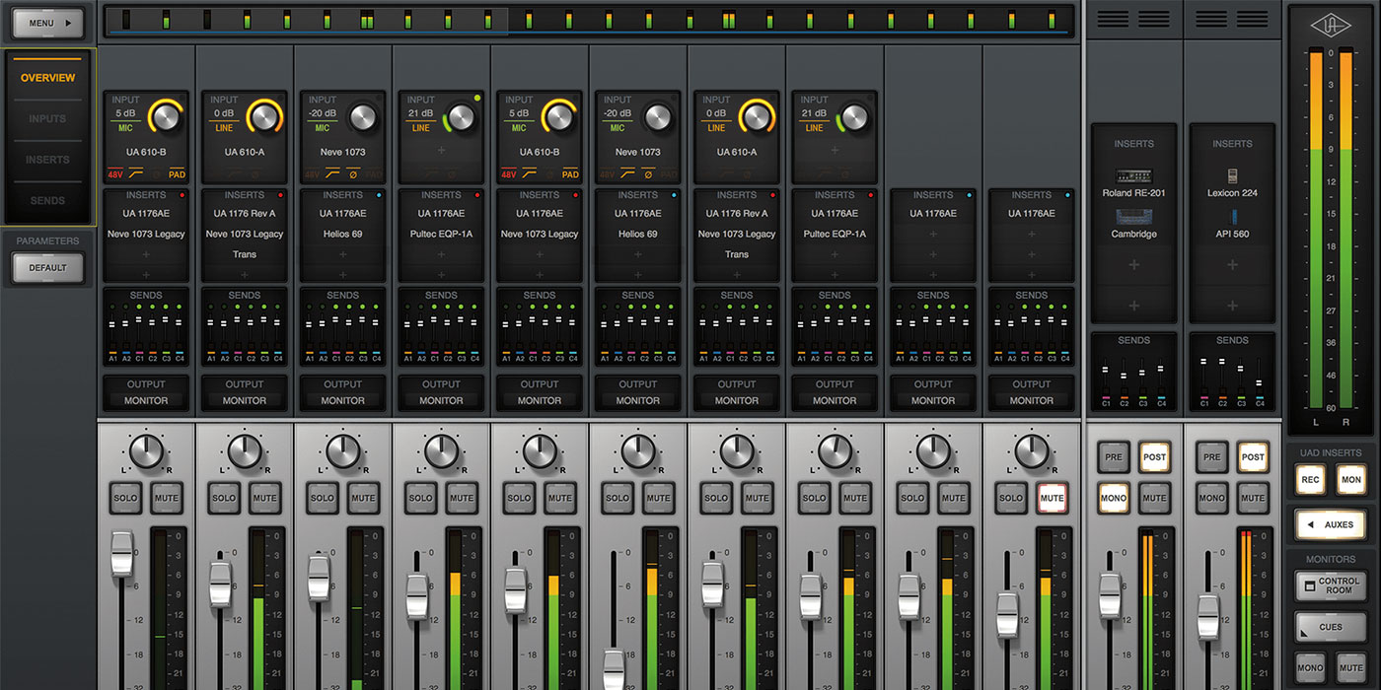1381x690 pixels.
Task: Click the input gain knob on channel 2
Action: [263, 117]
